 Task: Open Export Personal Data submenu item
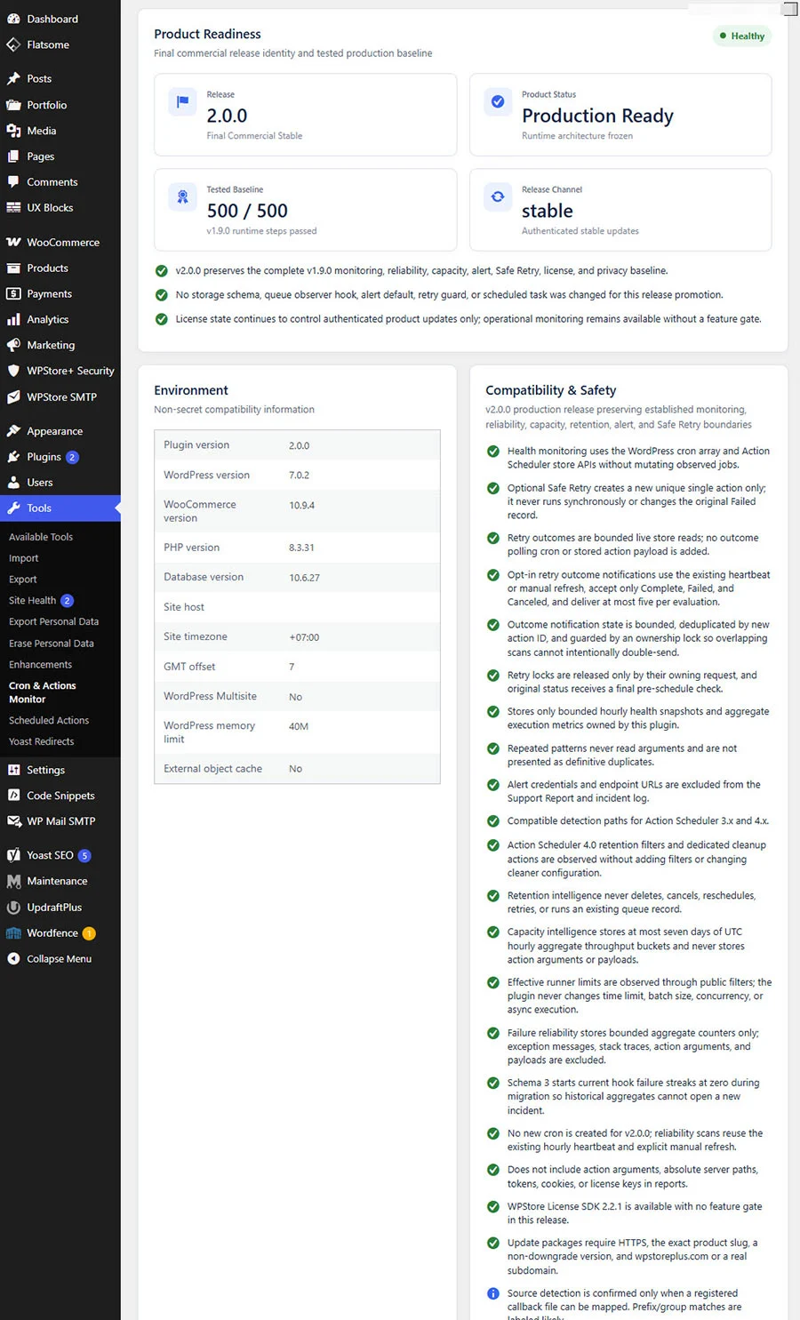coord(53,622)
